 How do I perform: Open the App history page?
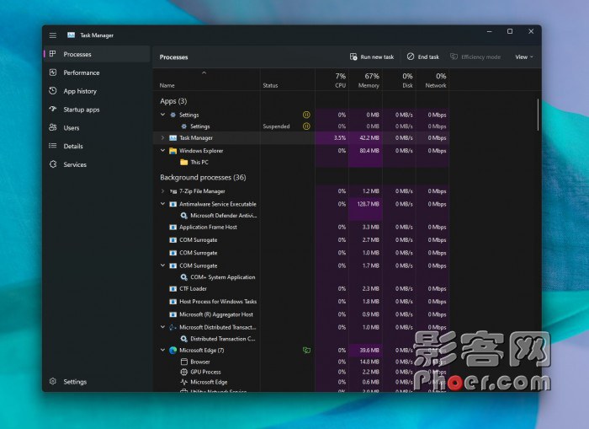pyautogui.click(x=98, y=91)
